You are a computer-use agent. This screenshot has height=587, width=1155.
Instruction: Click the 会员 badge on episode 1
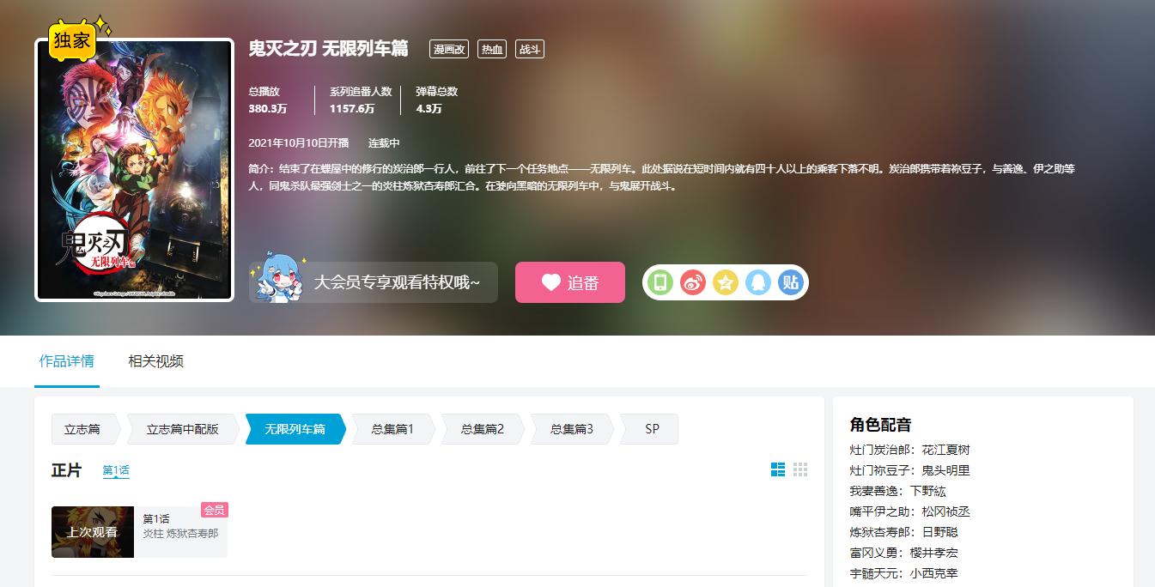[214, 510]
